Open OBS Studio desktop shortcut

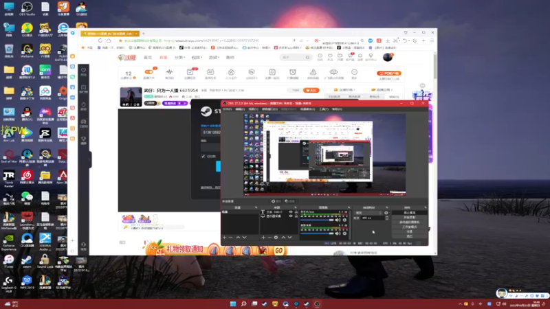coord(27,8)
